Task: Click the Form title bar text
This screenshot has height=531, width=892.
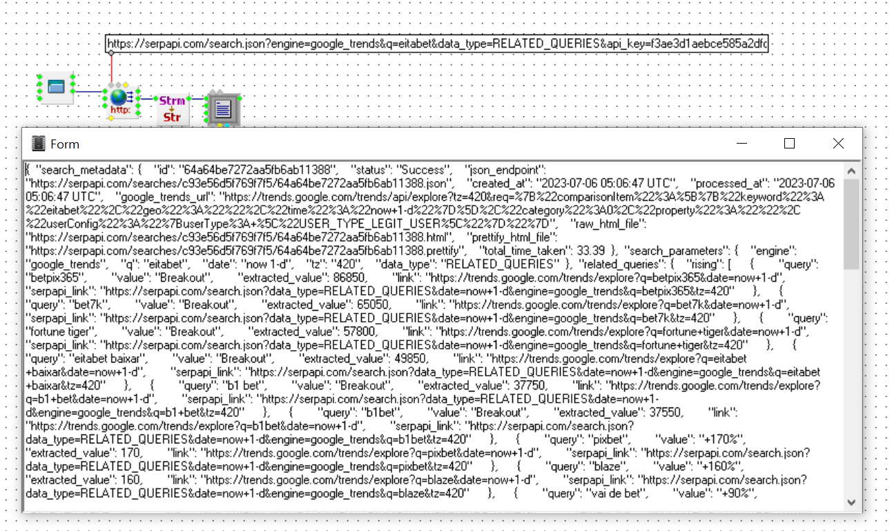Action: (x=65, y=144)
